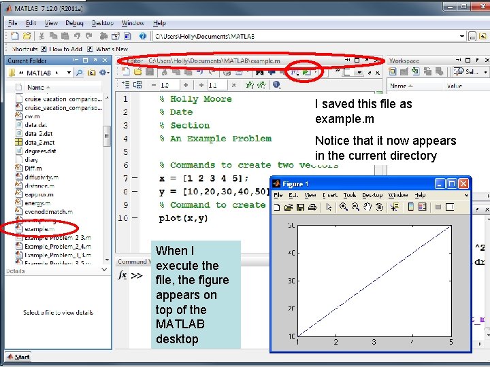490x367 pixels.
Task: Open the Profiler icon in main toolbar
Action: [127, 36]
